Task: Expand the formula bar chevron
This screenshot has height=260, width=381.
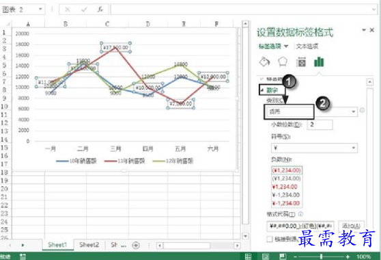Action: [373, 10]
